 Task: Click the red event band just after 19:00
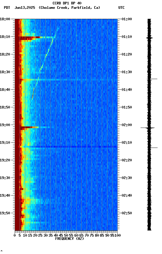[29, 128]
